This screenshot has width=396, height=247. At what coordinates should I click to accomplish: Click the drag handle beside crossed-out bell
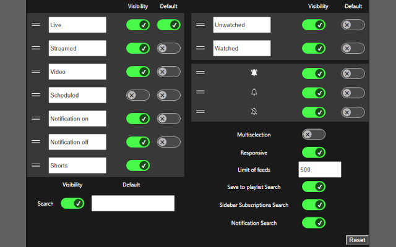coord(200,111)
